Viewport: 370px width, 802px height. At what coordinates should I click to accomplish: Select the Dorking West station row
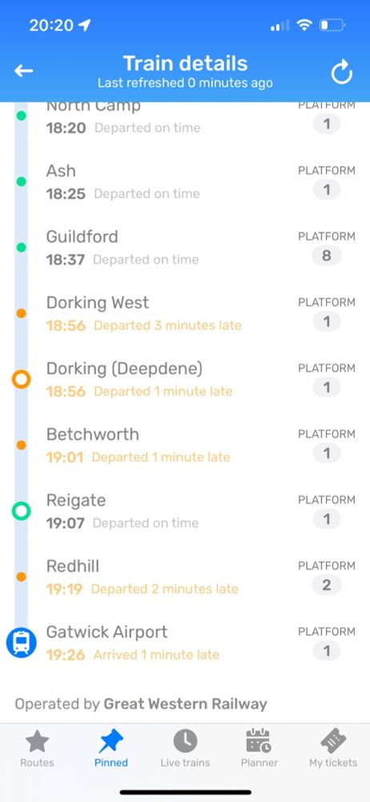[185, 314]
